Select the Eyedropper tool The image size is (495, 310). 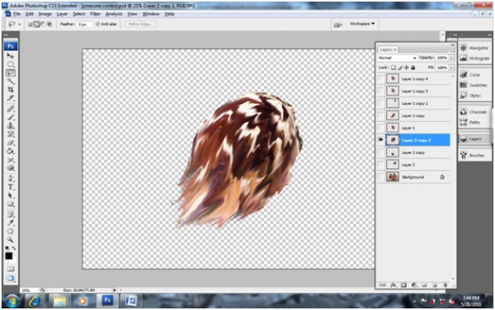pyautogui.click(x=11, y=223)
